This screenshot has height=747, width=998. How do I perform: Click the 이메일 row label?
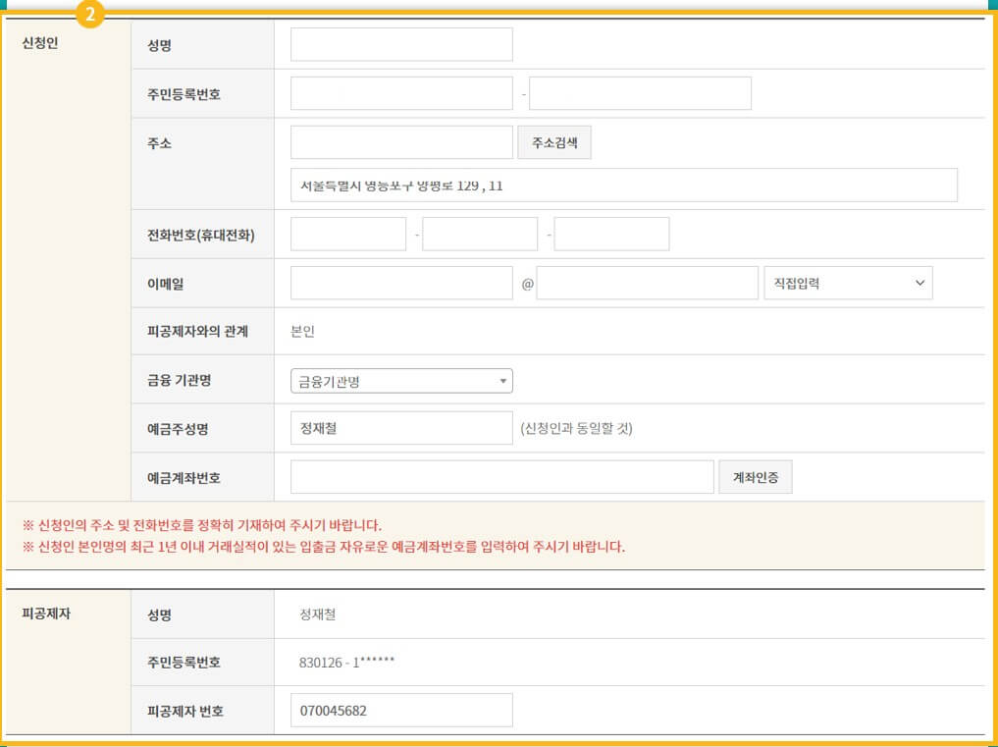166,284
